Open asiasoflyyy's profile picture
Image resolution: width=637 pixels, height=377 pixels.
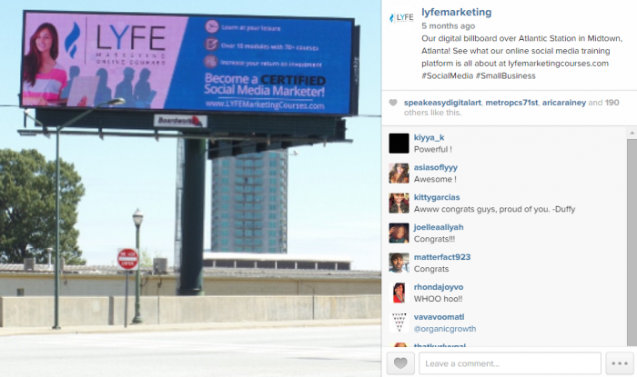(399, 174)
